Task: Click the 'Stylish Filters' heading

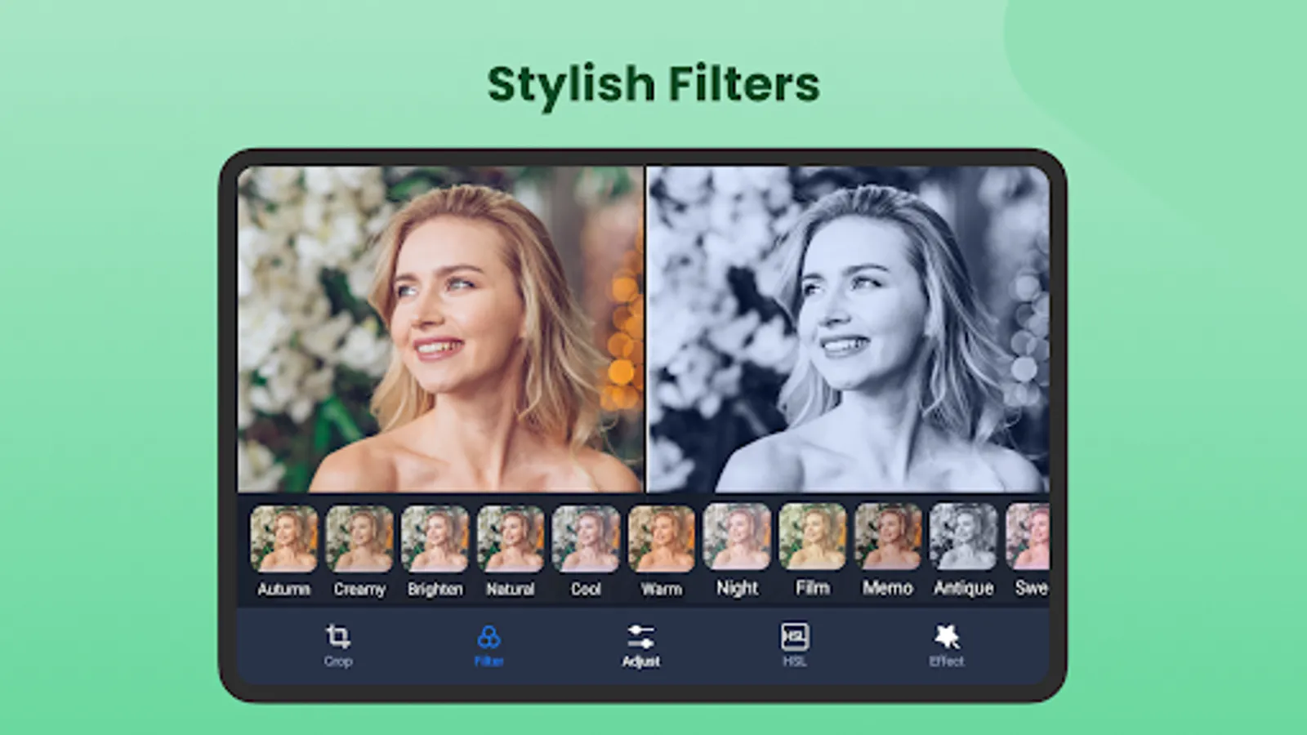Action: 653,84
